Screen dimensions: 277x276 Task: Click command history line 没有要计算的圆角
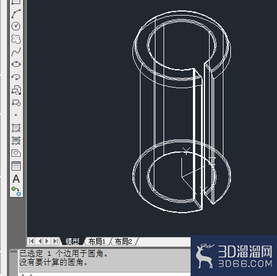(54, 262)
